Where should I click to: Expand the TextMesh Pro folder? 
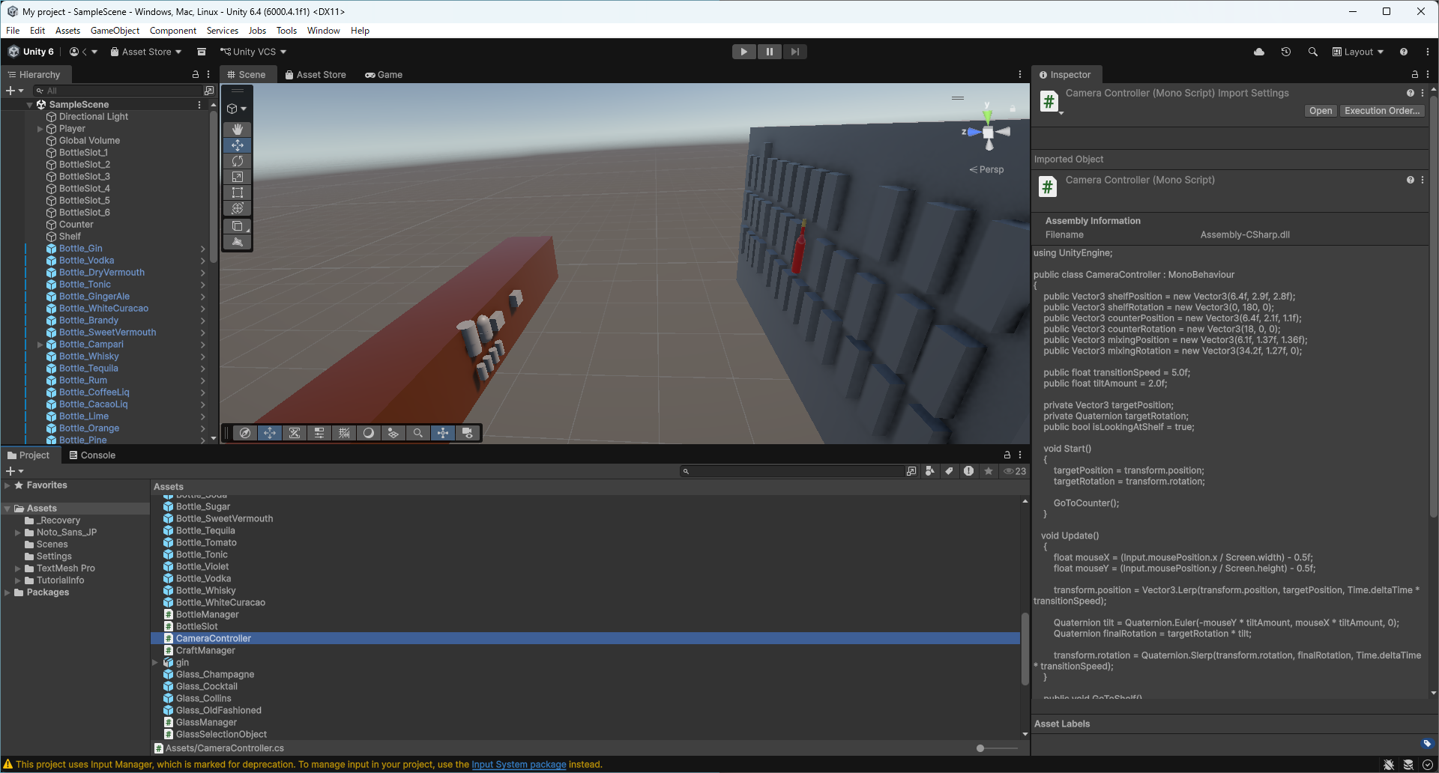(x=18, y=569)
